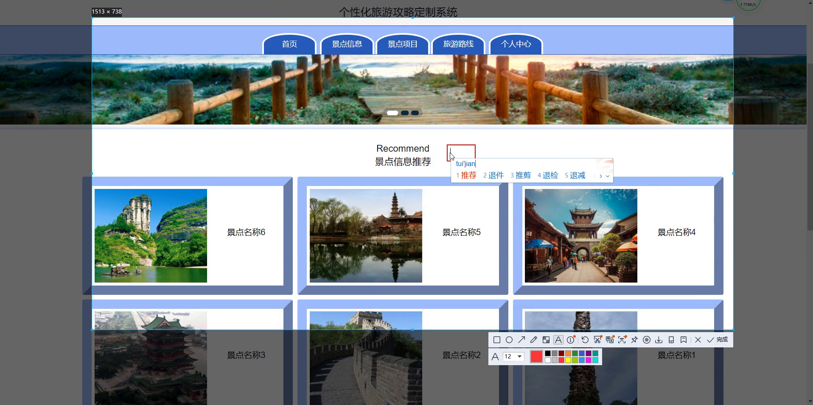
Task: Select the text annotation tool
Action: pyautogui.click(x=558, y=340)
